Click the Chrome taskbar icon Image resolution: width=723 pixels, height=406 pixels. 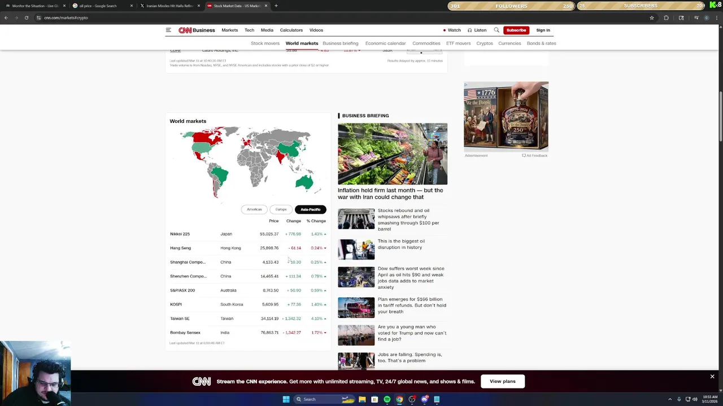(399, 399)
